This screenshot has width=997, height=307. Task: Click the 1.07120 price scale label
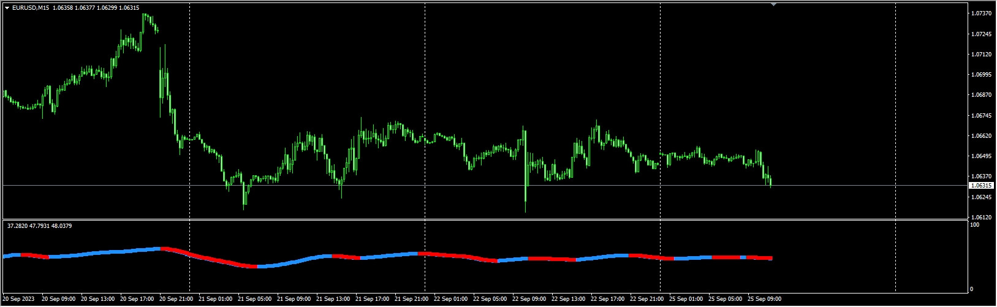[x=982, y=54]
